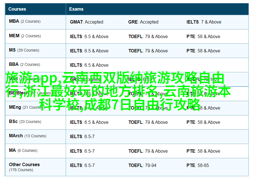Click the PTE score in the BSc row
This screenshot has width=253, height=179.
203,122
